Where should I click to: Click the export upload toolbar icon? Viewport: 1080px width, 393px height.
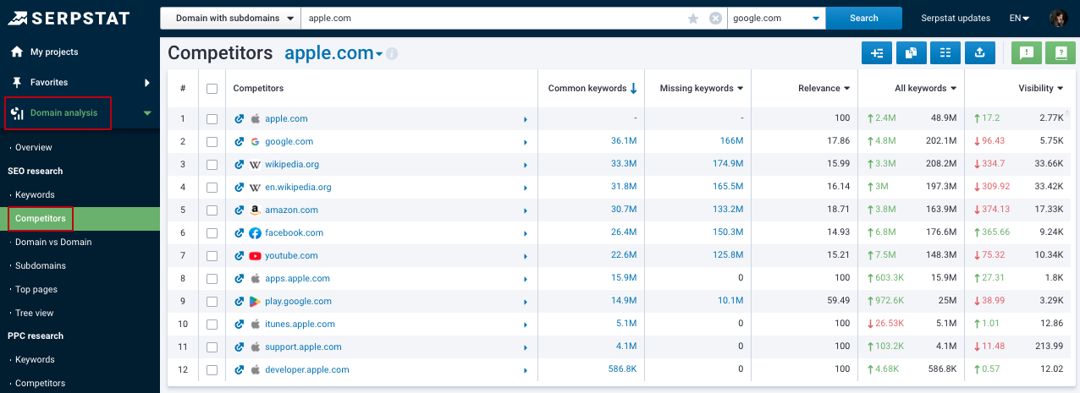(979, 53)
